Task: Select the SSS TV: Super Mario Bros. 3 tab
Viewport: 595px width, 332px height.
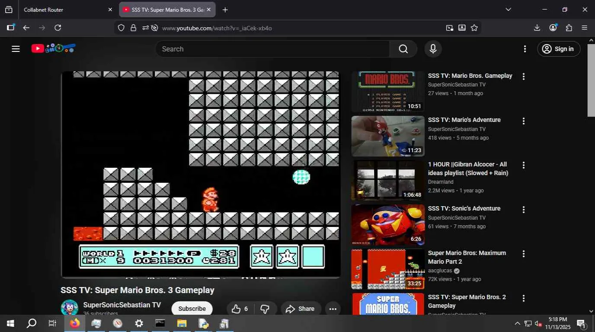Action: [x=167, y=10]
